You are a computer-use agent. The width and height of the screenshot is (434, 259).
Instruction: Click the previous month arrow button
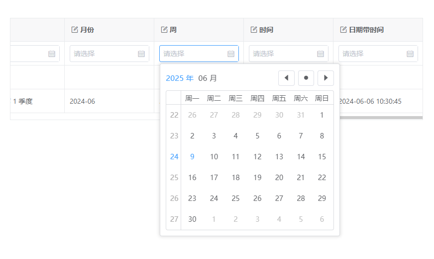tap(286, 78)
